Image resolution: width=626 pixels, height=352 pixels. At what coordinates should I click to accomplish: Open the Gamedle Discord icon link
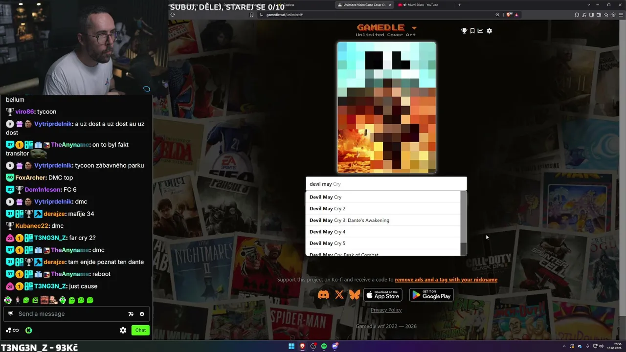click(323, 295)
